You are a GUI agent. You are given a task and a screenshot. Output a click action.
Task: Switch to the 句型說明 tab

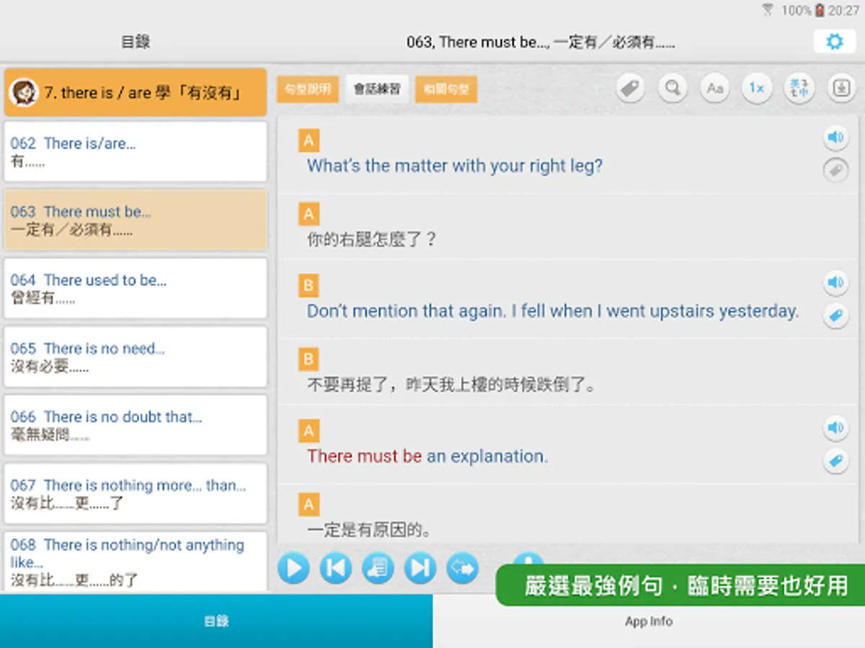point(308,89)
